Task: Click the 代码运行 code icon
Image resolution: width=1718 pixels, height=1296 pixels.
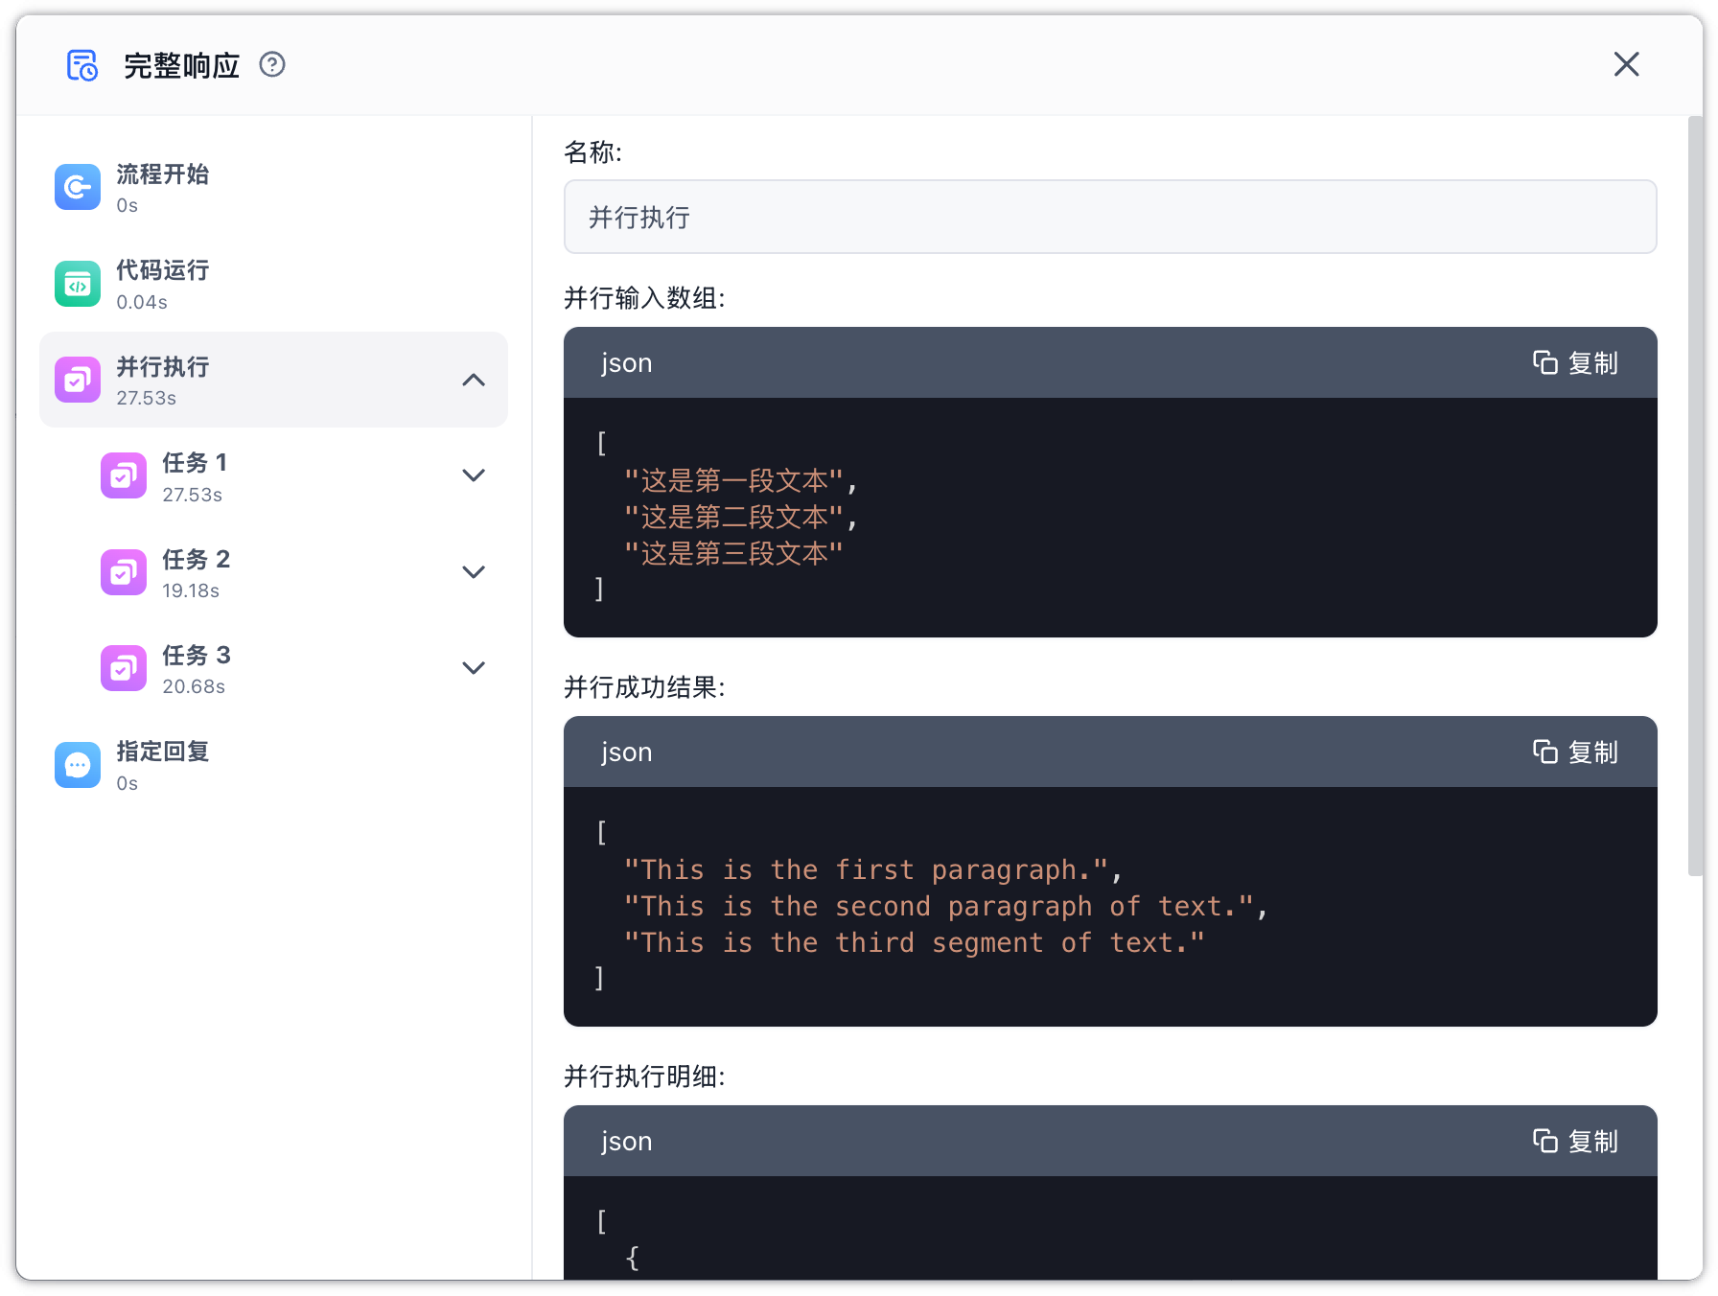Action: click(78, 284)
